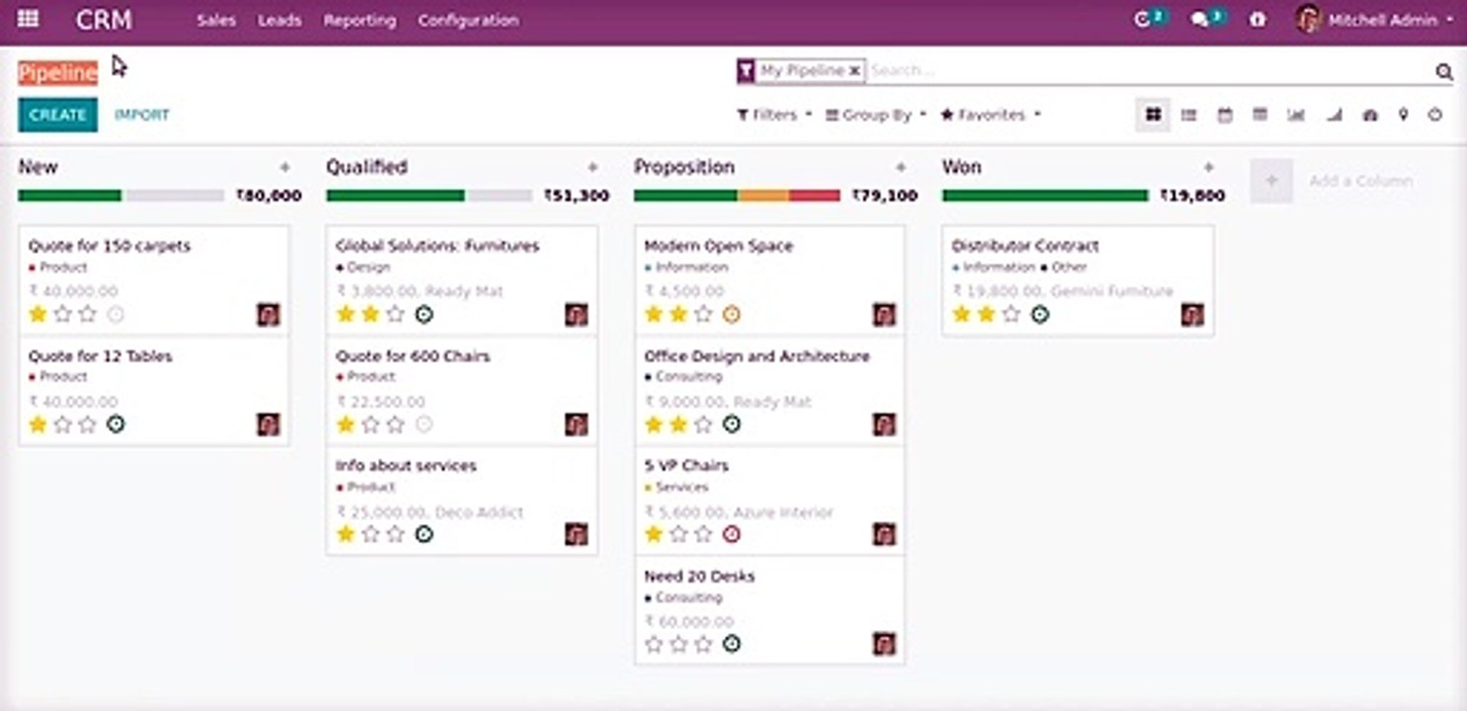Switch to Cohort view
Screen dimensions: 1467x711
point(1334,115)
